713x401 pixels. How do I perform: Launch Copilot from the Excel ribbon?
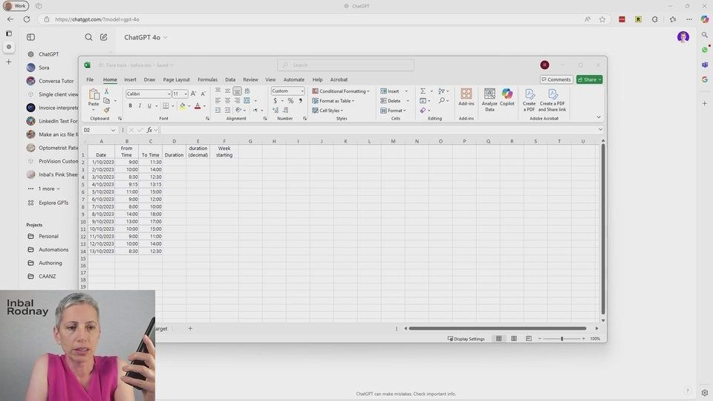point(507,97)
